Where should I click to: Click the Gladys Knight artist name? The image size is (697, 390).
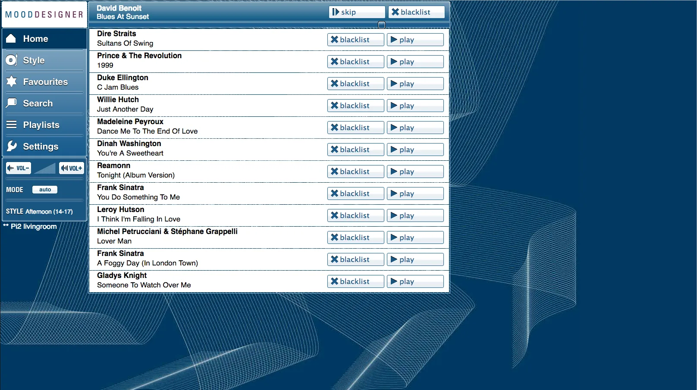(x=122, y=275)
